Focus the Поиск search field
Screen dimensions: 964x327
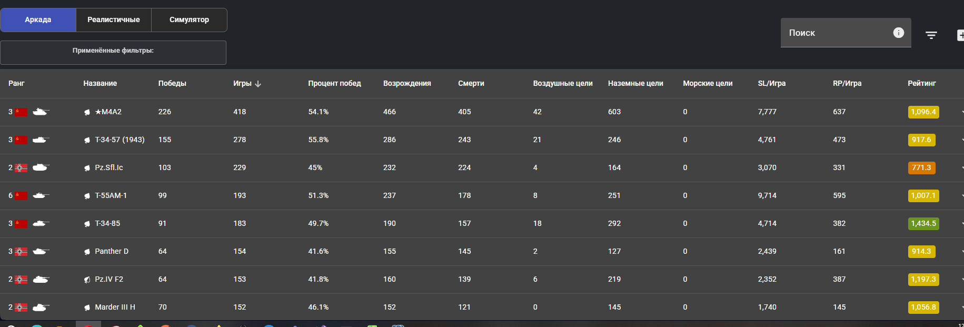pyautogui.click(x=837, y=33)
